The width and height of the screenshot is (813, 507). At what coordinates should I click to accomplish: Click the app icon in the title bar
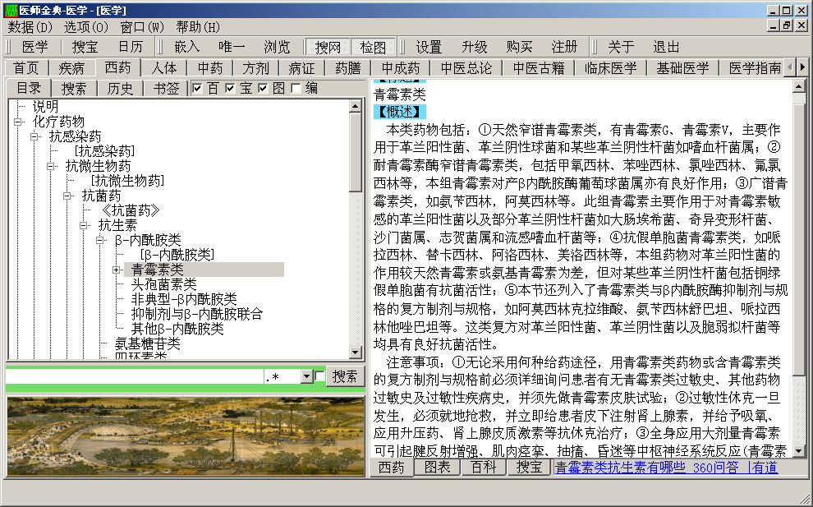(x=9, y=10)
